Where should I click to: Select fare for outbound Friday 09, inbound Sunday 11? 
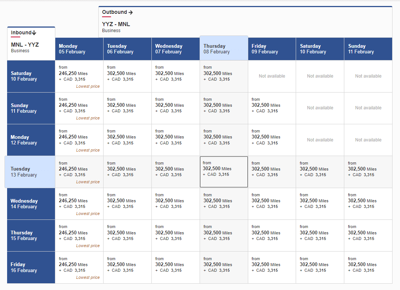click(271, 108)
